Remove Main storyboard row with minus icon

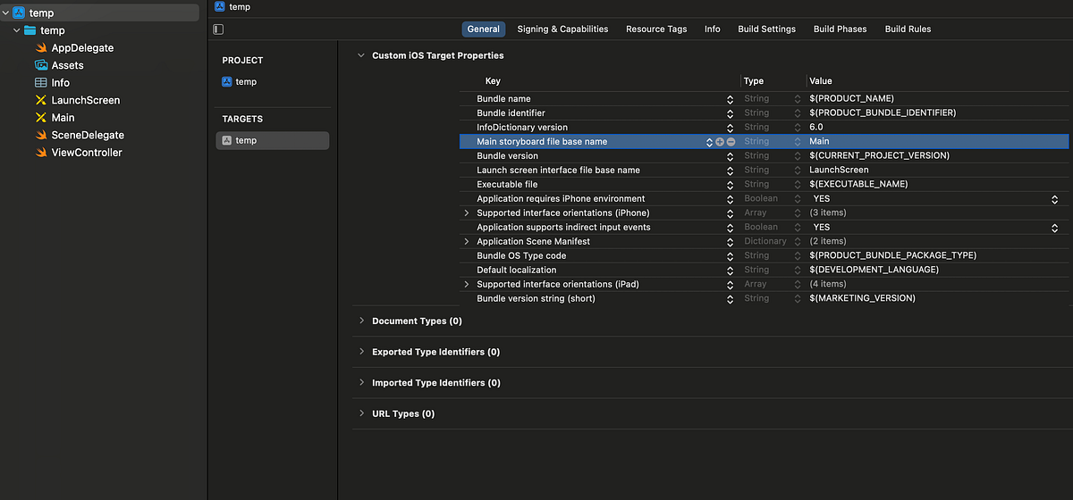pos(731,142)
